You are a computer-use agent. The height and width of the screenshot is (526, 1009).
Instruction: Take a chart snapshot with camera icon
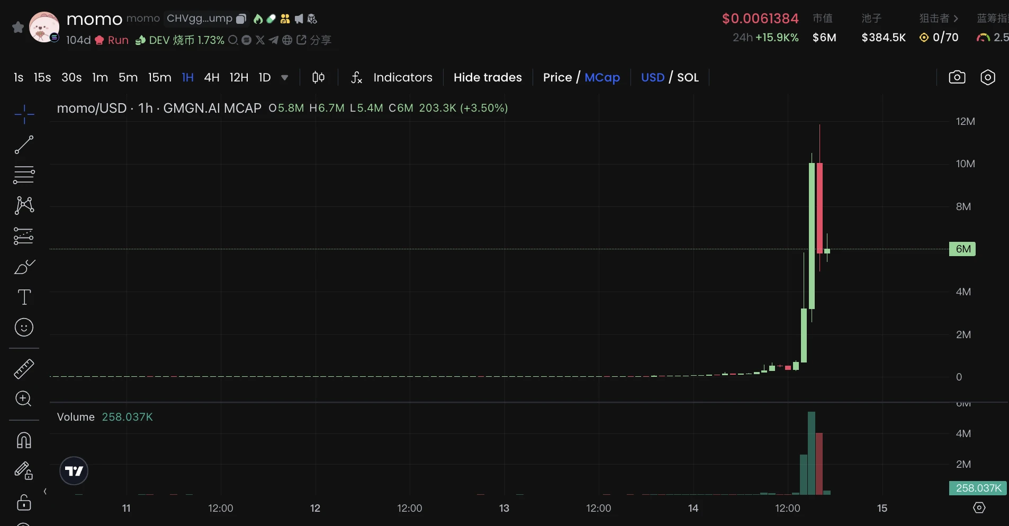click(957, 77)
